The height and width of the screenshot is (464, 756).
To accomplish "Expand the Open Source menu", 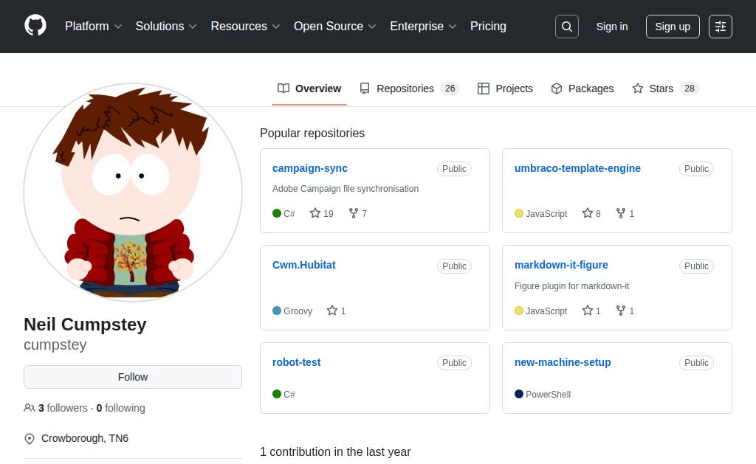I will pos(334,26).
